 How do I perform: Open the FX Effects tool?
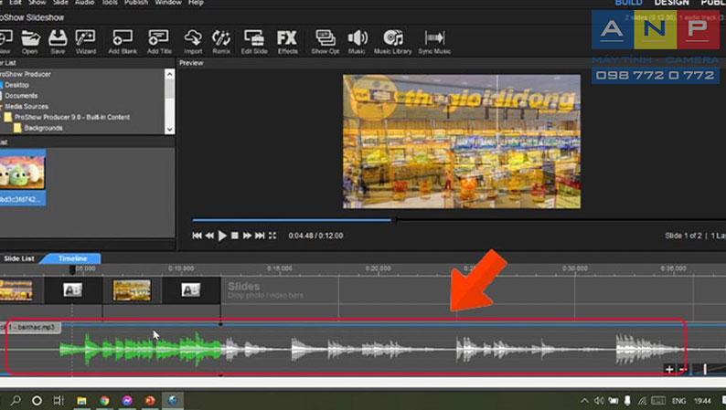tap(287, 42)
